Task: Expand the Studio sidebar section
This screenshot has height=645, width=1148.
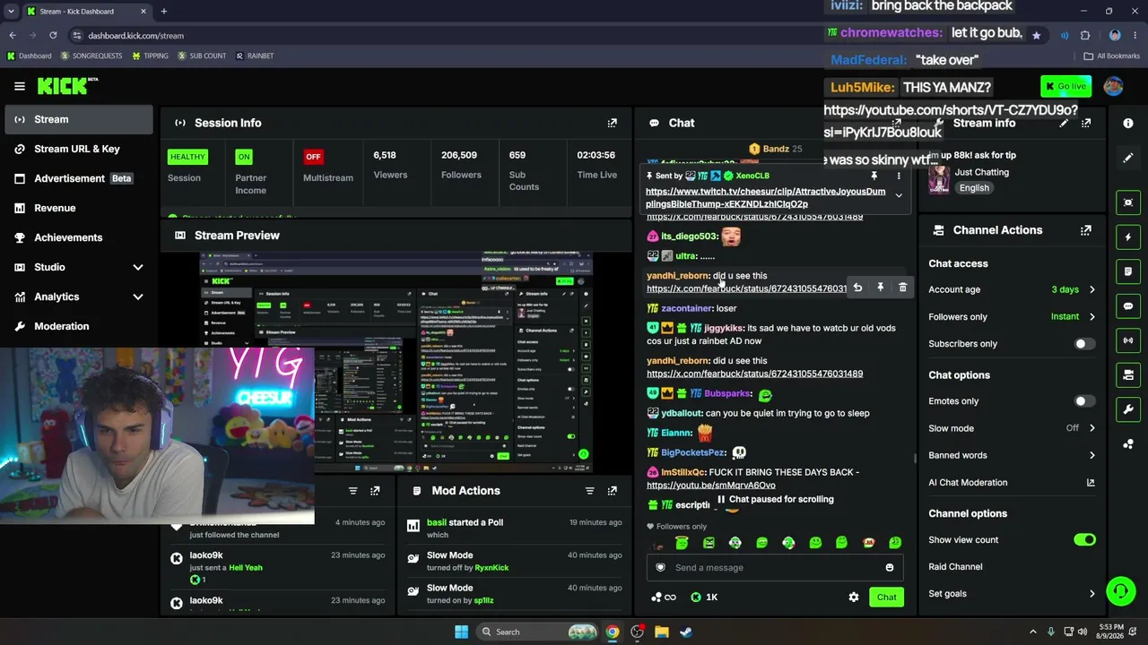Action: (138, 267)
